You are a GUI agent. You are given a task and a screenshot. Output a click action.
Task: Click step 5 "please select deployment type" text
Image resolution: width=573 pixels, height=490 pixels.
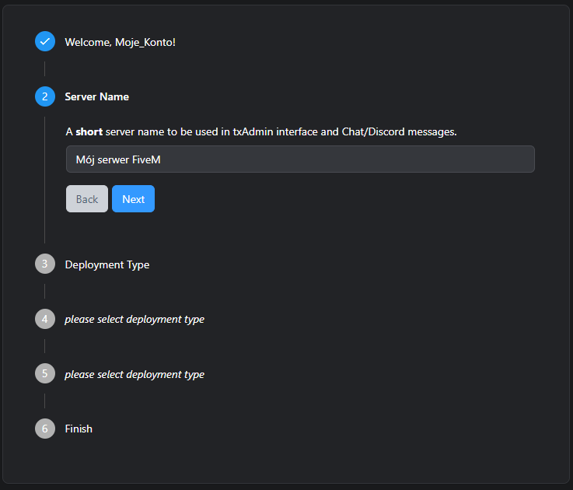tap(135, 375)
